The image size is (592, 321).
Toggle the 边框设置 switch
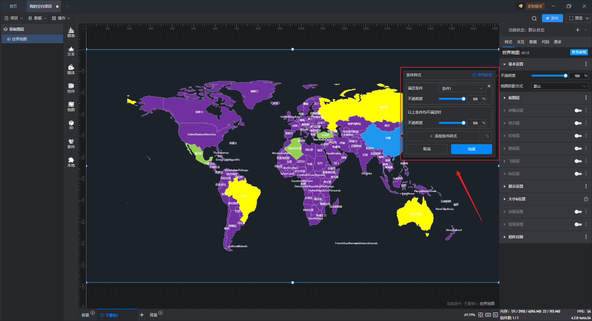(578, 212)
